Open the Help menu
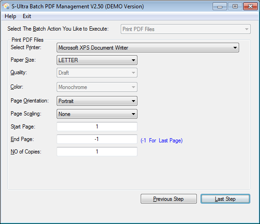The width and height of the screenshot is (260, 224). click(10, 16)
